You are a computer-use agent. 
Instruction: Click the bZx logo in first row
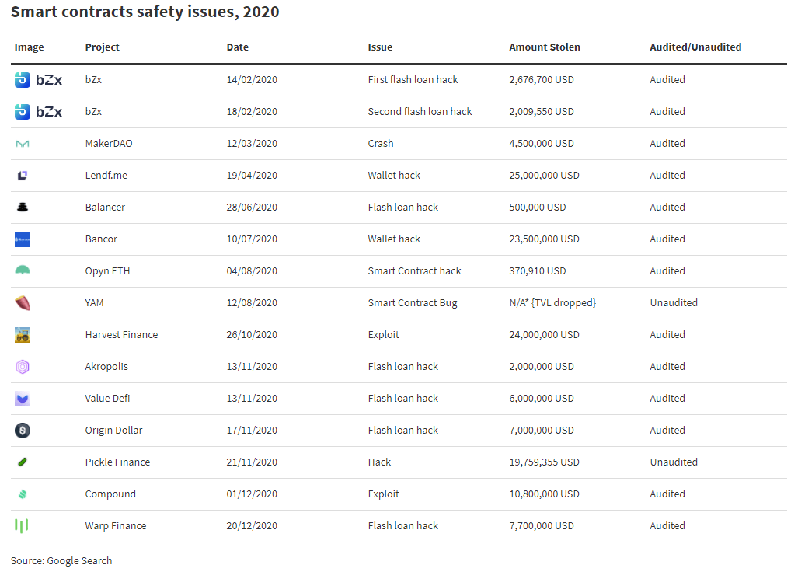coord(38,80)
